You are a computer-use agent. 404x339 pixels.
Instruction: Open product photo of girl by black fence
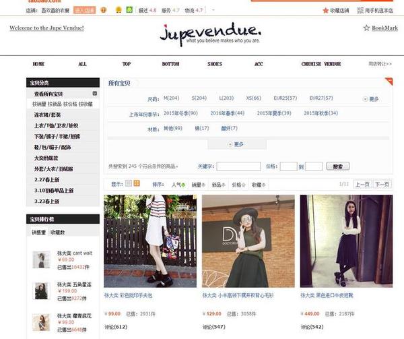click(x=150, y=241)
